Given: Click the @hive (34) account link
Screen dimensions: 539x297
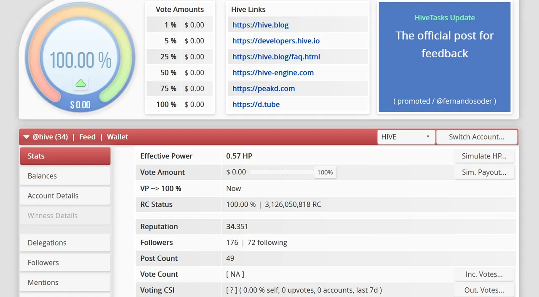Looking at the screenshot, I should tap(50, 137).
